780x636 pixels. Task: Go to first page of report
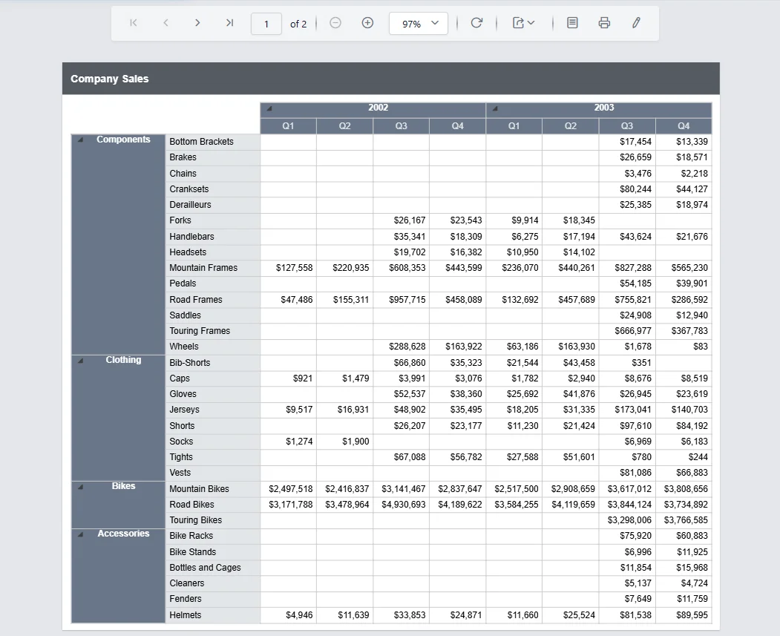[x=134, y=23]
